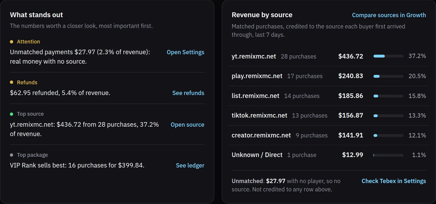The width and height of the screenshot is (436, 204).
Task: Click the See ledger link
Action: [x=190, y=165]
